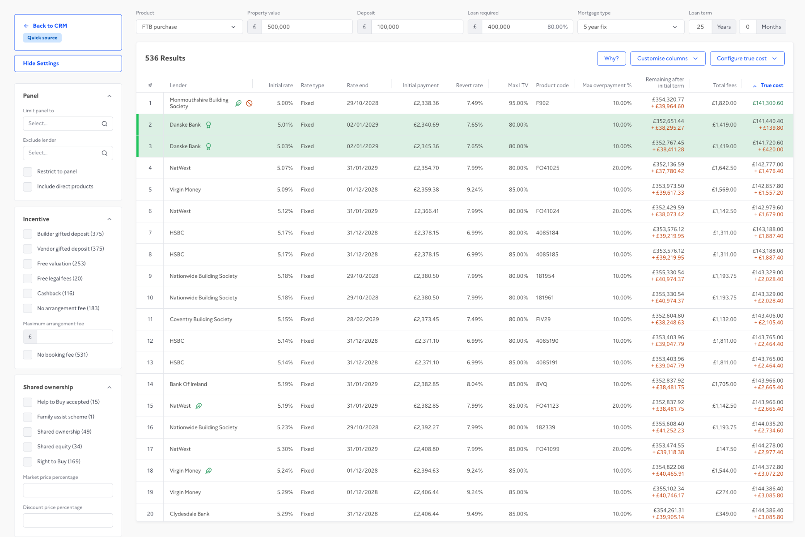Click the Maximum arrangement fee input field
805x537 pixels.
point(75,337)
